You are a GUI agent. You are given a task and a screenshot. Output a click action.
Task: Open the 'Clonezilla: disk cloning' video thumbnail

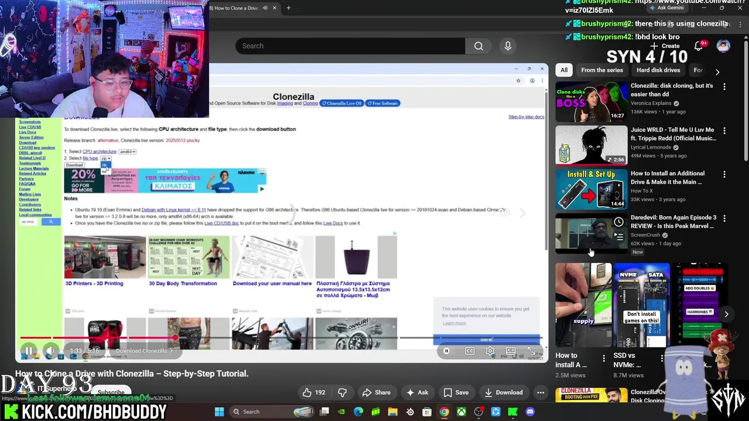(591, 101)
